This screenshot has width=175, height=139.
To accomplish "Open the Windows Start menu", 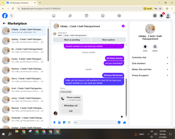I will (3, 134).
